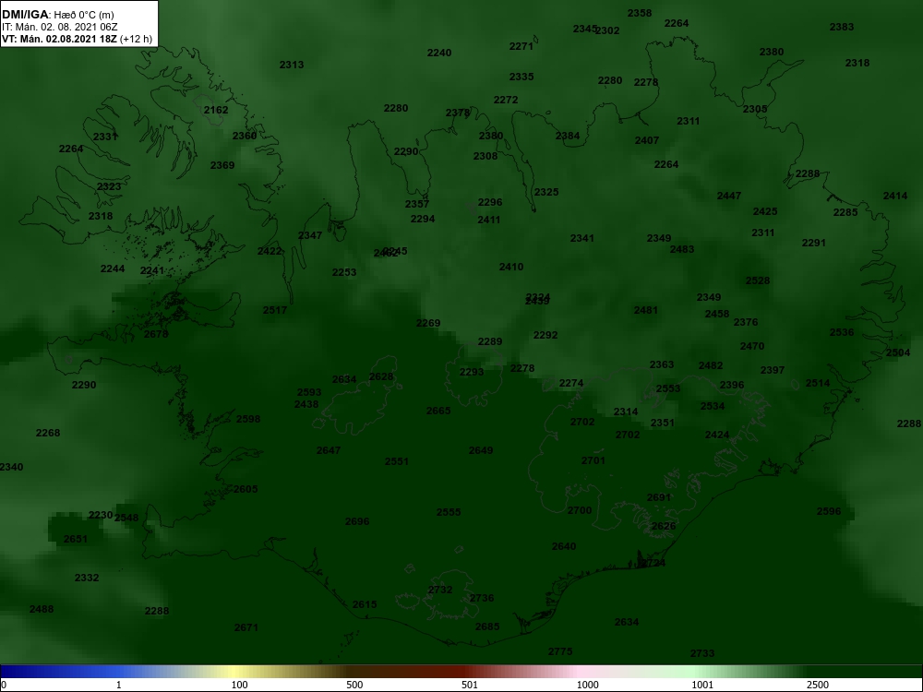Select the map value 2357

click(417, 204)
